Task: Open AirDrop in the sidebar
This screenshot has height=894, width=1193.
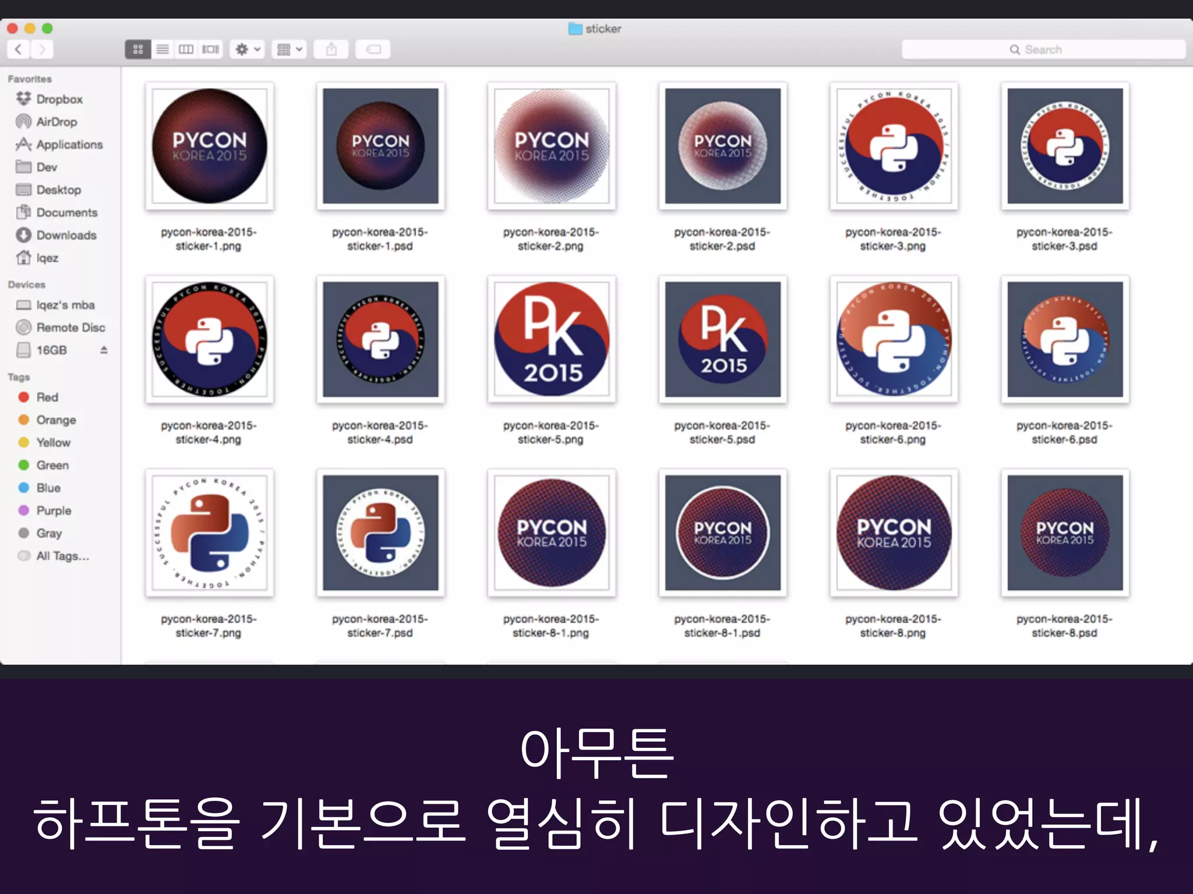Action: (x=48, y=122)
